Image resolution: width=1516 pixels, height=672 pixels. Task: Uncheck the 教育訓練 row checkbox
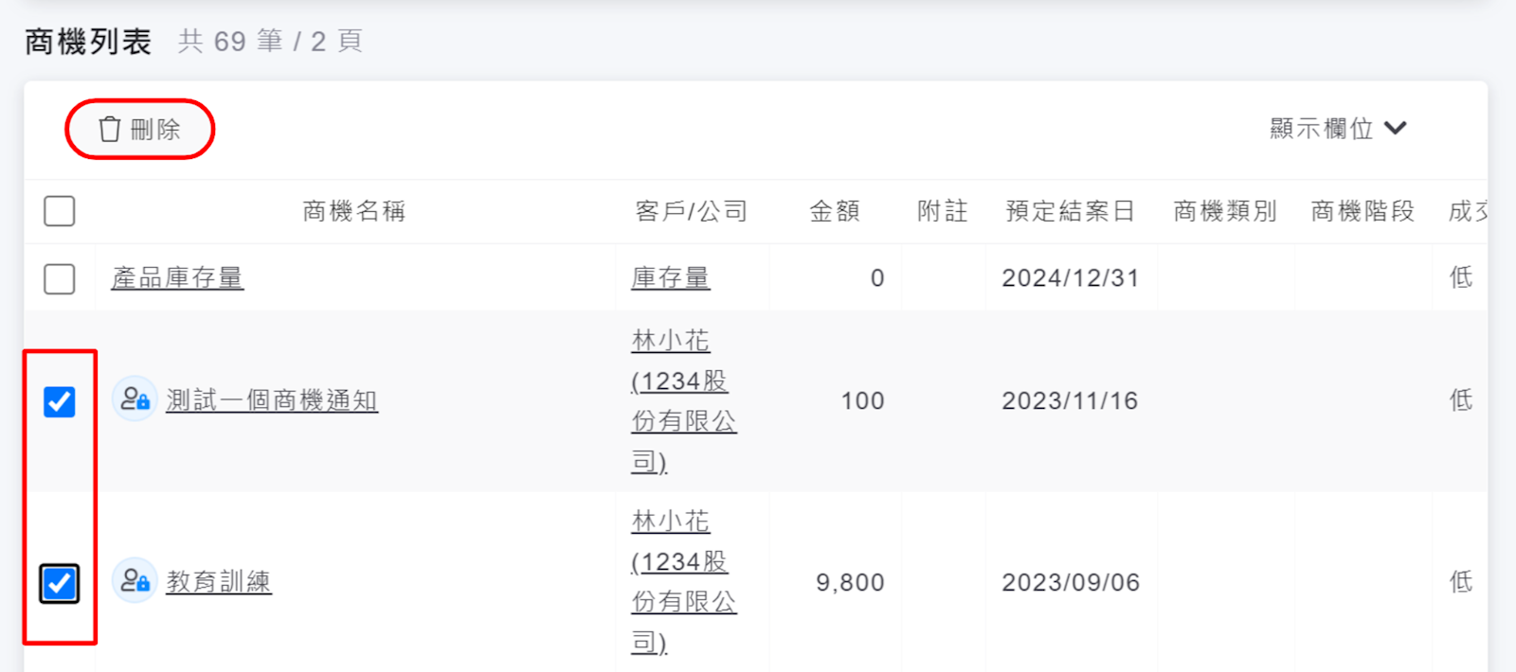(60, 583)
